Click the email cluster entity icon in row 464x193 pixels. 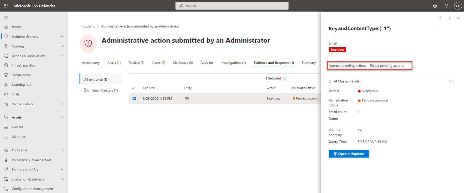point(187,98)
